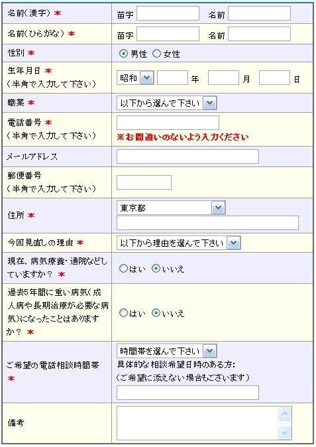316x447 pixels.
Task: Click the 苗字 field for 名前(漢字)
Action: (168, 13)
